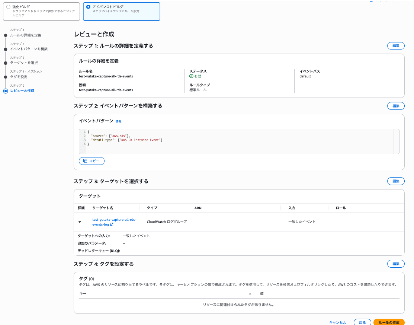Click CloudWatch ロググループ type cell
Viewport: 414px width, 325px height.
[x=167, y=222]
